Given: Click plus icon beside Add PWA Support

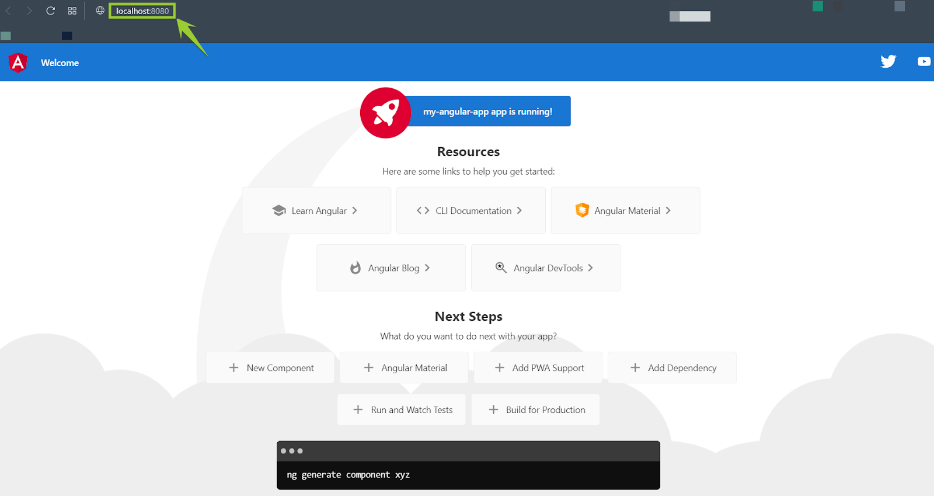Looking at the screenshot, I should (500, 367).
